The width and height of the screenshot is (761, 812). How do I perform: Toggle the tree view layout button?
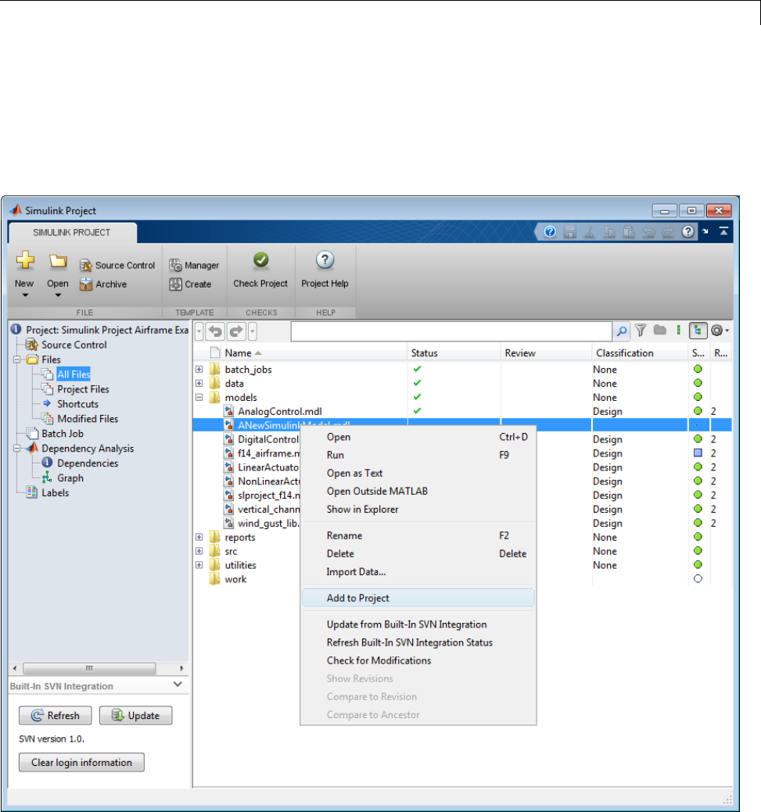698,331
